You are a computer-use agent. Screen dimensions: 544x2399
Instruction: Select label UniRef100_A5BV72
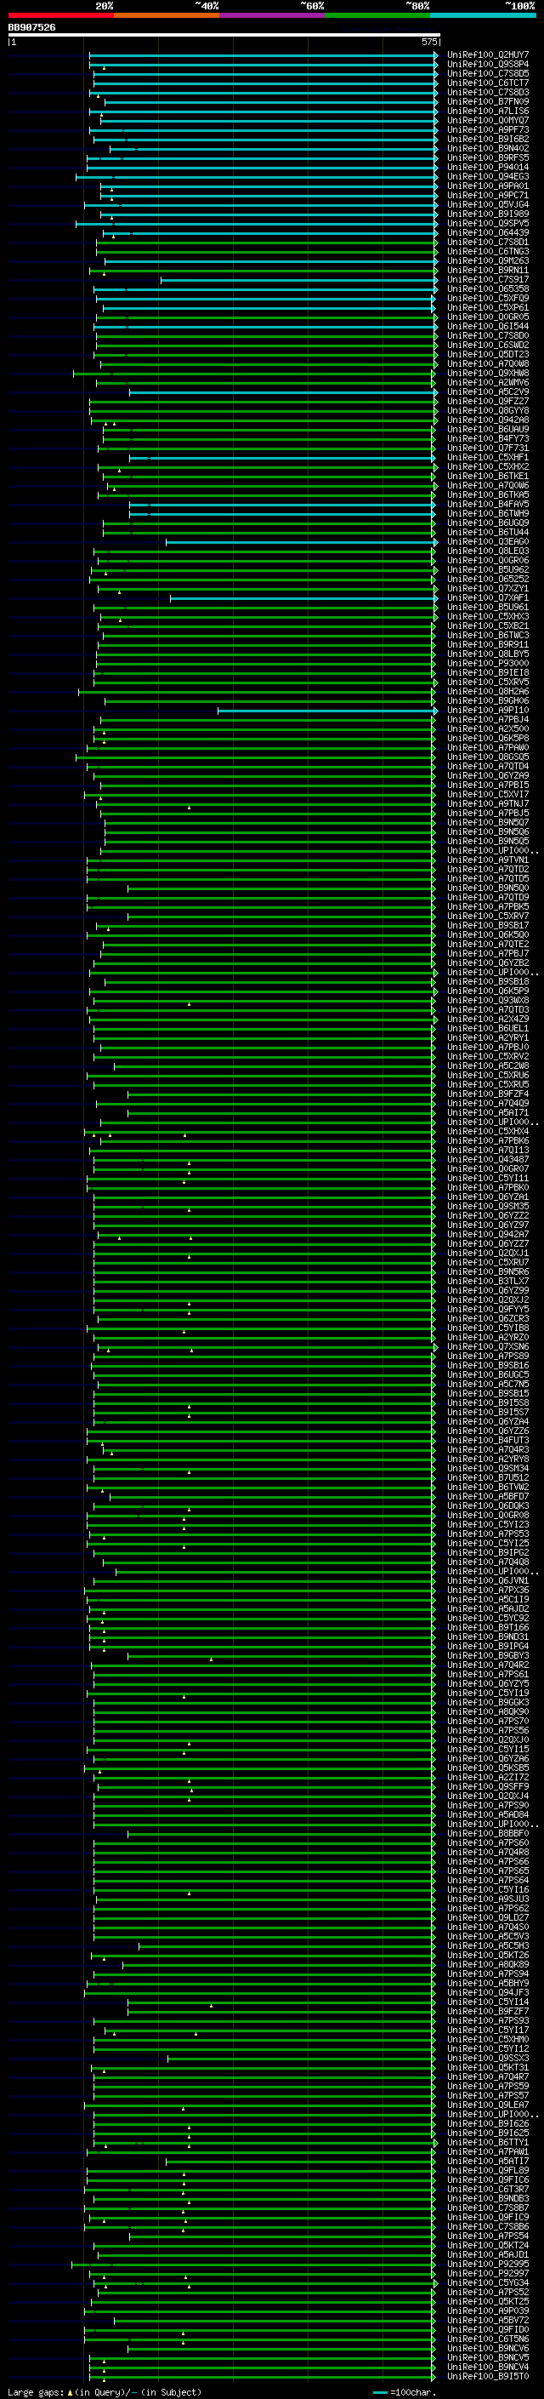[487, 2319]
